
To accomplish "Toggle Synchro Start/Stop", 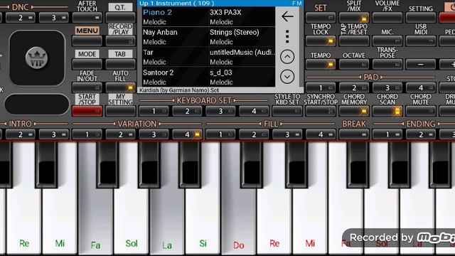I will tap(321, 111).
